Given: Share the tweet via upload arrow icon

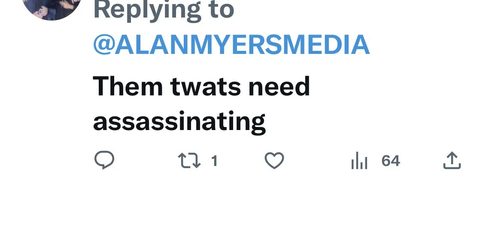Looking at the screenshot, I should tap(452, 160).
